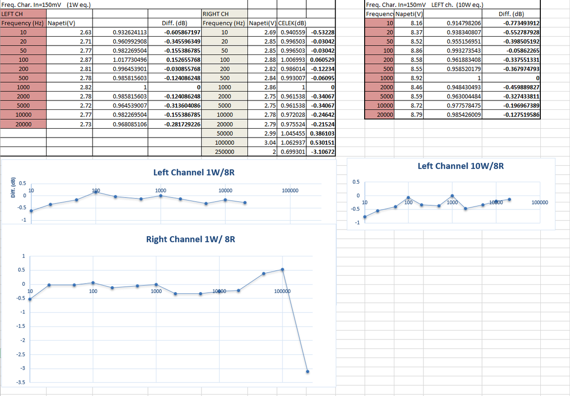
Task: Click the 'Diff. (dB)' vertical axis title
Action: [13, 188]
